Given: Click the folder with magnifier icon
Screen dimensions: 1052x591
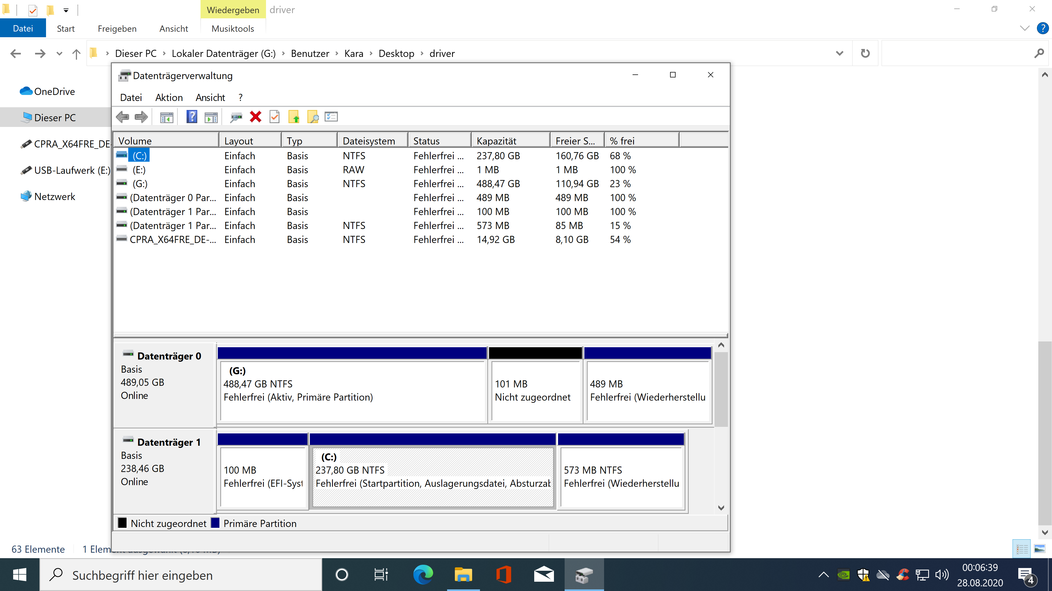Looking at the screenshot, I should [313, 117].
